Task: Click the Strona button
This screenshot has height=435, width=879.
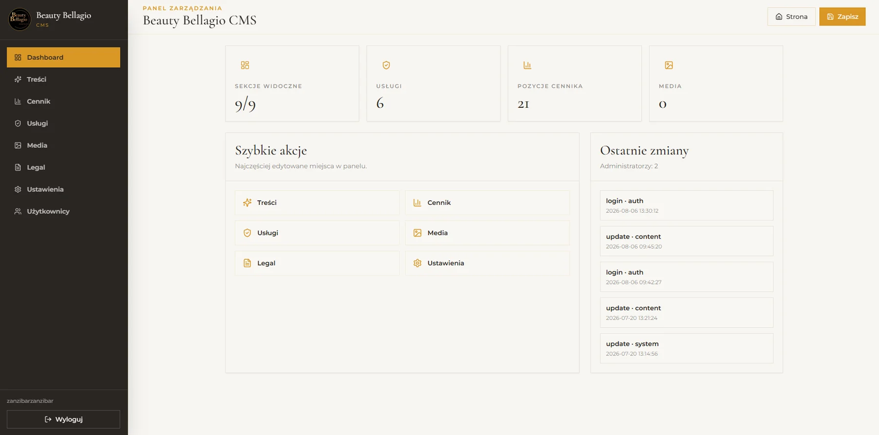Action: [792, 17]
